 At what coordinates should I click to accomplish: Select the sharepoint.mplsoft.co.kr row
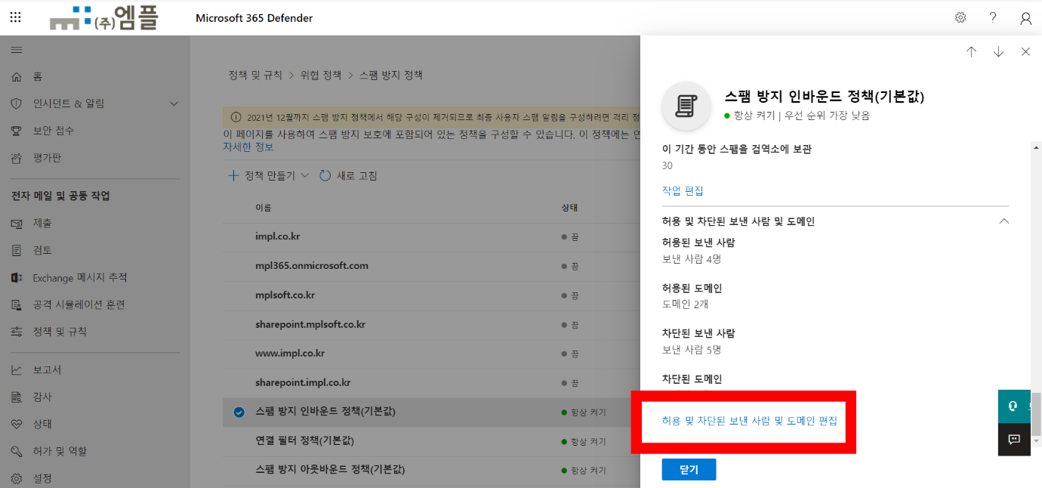click(x=431, y=324)
